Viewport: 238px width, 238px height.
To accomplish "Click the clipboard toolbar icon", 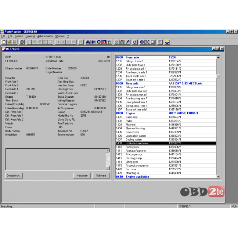I will pos(110,42).
